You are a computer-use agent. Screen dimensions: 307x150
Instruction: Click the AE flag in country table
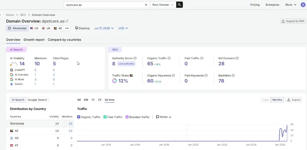(x=12, y=131)
